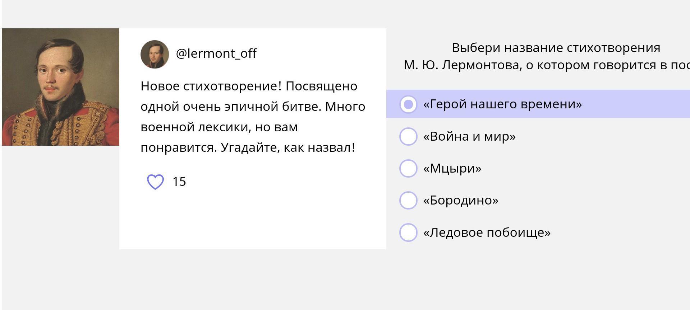Open the large Lermontov portrait image
690x310 pixels.
(60, 87)
